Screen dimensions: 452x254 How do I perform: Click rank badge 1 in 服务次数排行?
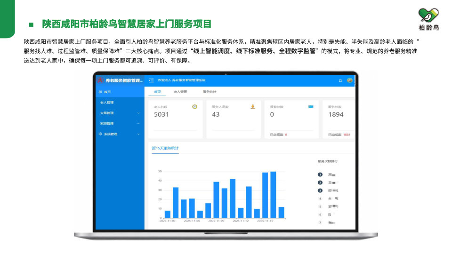(x=320, y=175)
